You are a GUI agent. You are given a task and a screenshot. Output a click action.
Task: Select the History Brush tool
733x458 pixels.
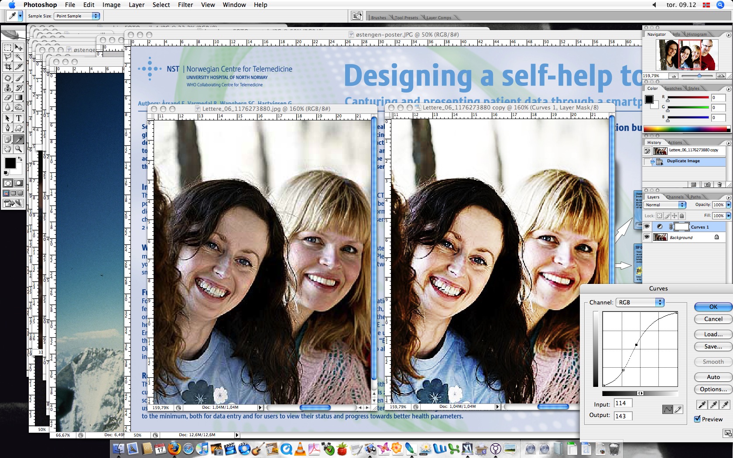[x=19, y=88]
